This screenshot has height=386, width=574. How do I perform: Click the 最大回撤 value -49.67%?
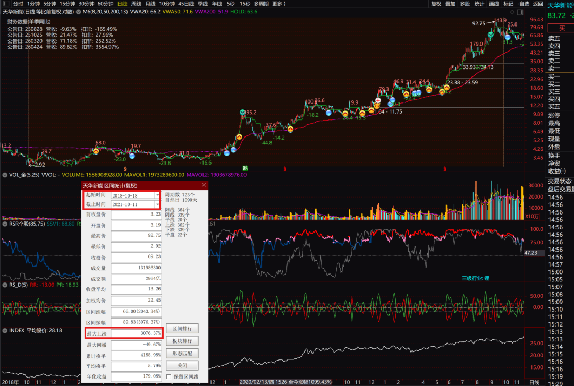coord(136,345)
